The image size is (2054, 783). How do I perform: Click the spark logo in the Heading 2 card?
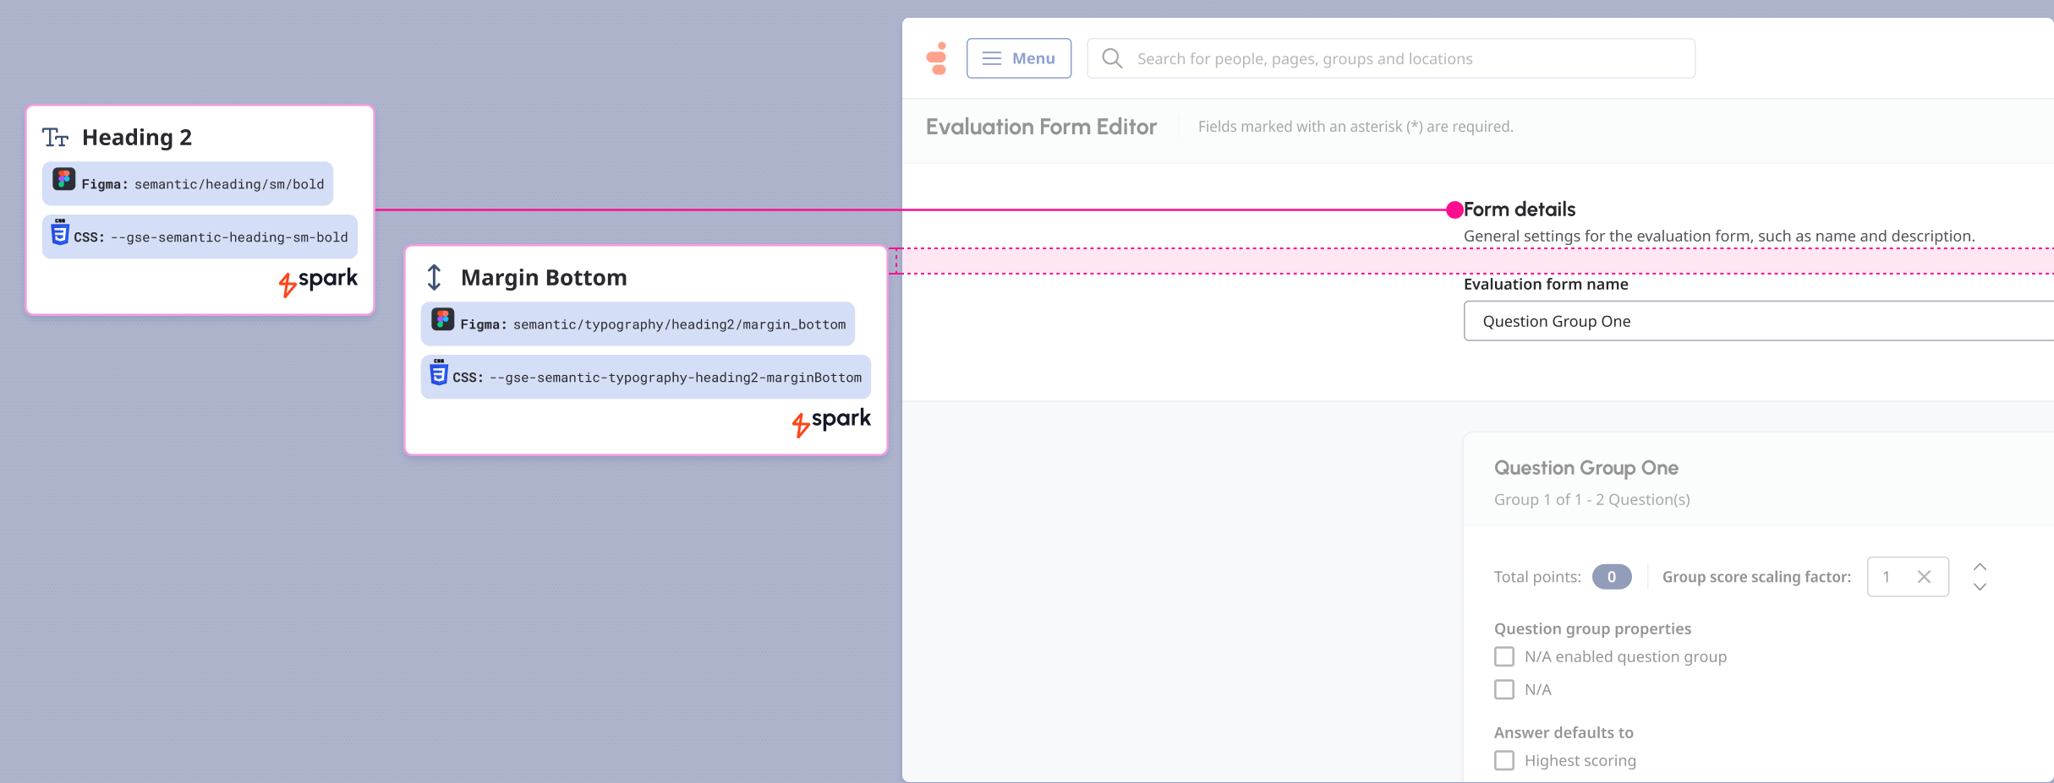pos(318,281)
